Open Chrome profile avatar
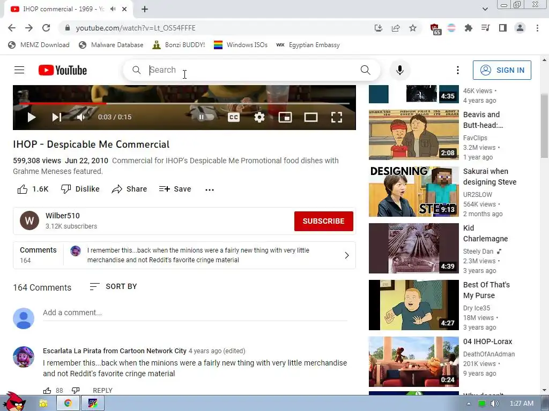The image size is (549, 411). pos(520,28)
